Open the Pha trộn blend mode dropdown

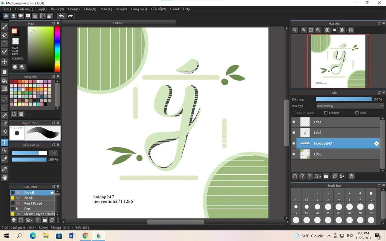pyautogui.click(x=350, y=106)
